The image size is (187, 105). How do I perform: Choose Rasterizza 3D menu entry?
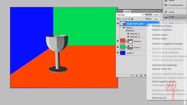[x=159, y=98]
